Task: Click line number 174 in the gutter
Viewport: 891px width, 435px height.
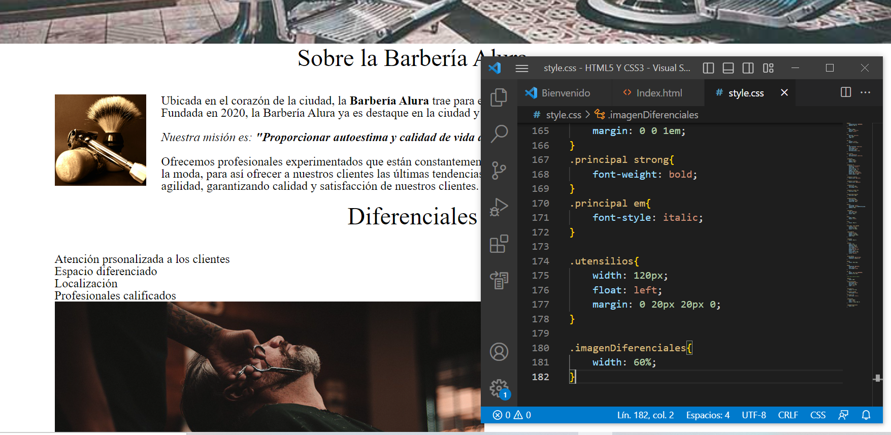Action: (540, 261)
